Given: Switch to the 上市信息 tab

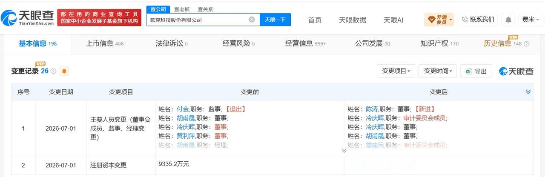Looking at the screenshot, I should (x=105, y=43).
